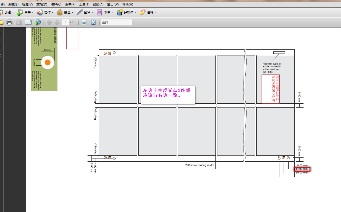Click the page number input field
Viewport: 341px width, 212px height.
pos(65,22)
